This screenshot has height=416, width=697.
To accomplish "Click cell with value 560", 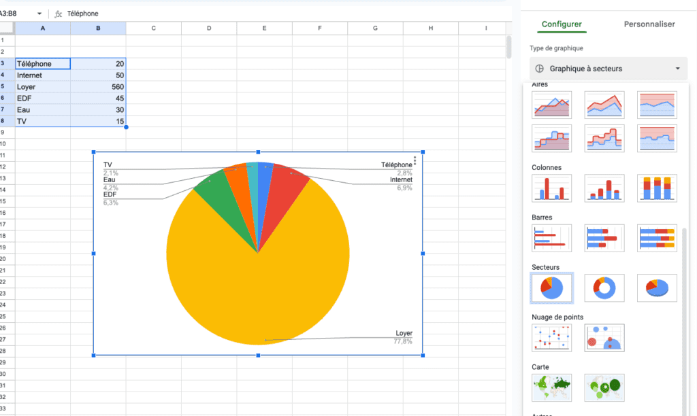I will [98, 86].
